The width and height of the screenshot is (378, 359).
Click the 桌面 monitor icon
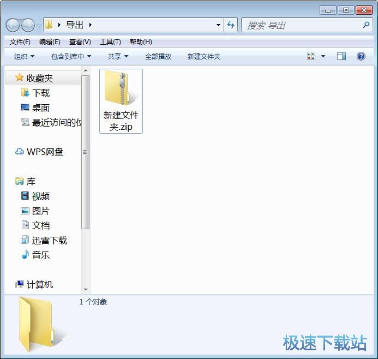(25, 107)
